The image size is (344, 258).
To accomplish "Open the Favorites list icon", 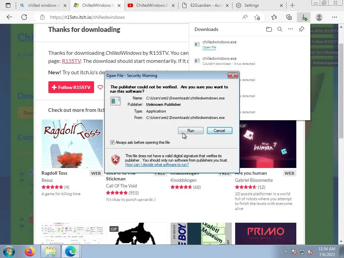I will coord(274,17).
